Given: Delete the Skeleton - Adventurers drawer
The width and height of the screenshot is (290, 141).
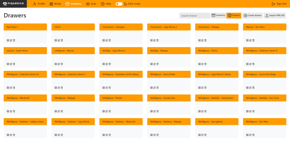Looking at the screenshot, I should click(206, 111).
